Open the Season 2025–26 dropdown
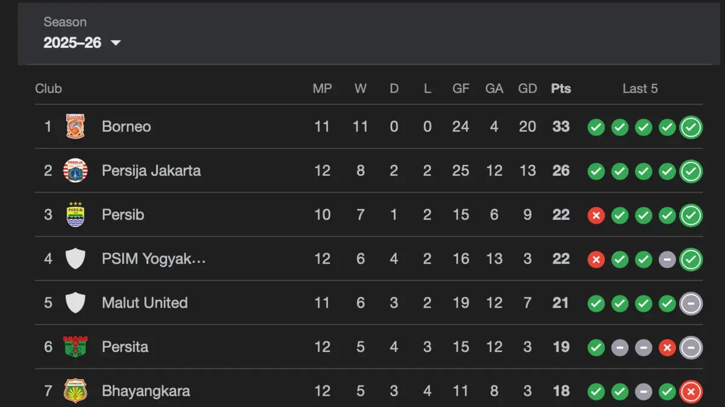This screenshot has height=407, width=725. 82,42
